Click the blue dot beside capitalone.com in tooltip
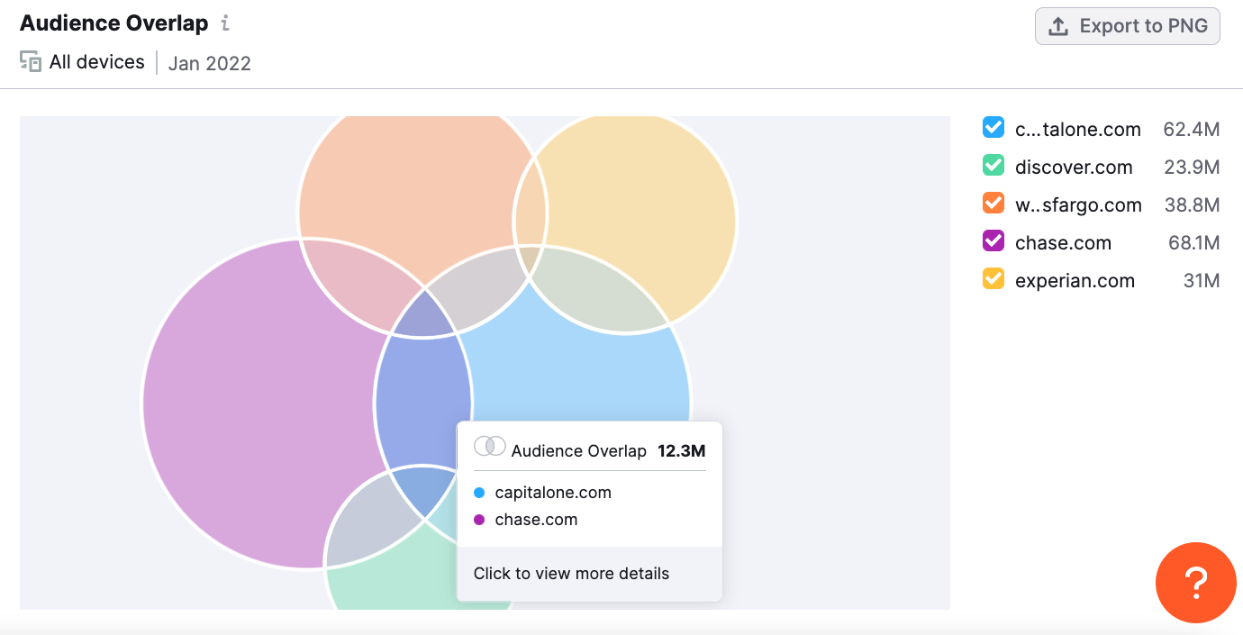 [x=479, y=493]
